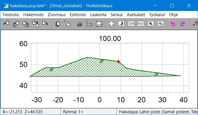Click the zoom in magnifier icon
The height and width of the screenshot is (115, 198).
click(x=151, y=24)
